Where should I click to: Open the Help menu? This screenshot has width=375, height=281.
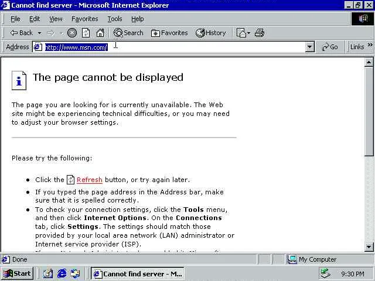(x=138, y=19)
